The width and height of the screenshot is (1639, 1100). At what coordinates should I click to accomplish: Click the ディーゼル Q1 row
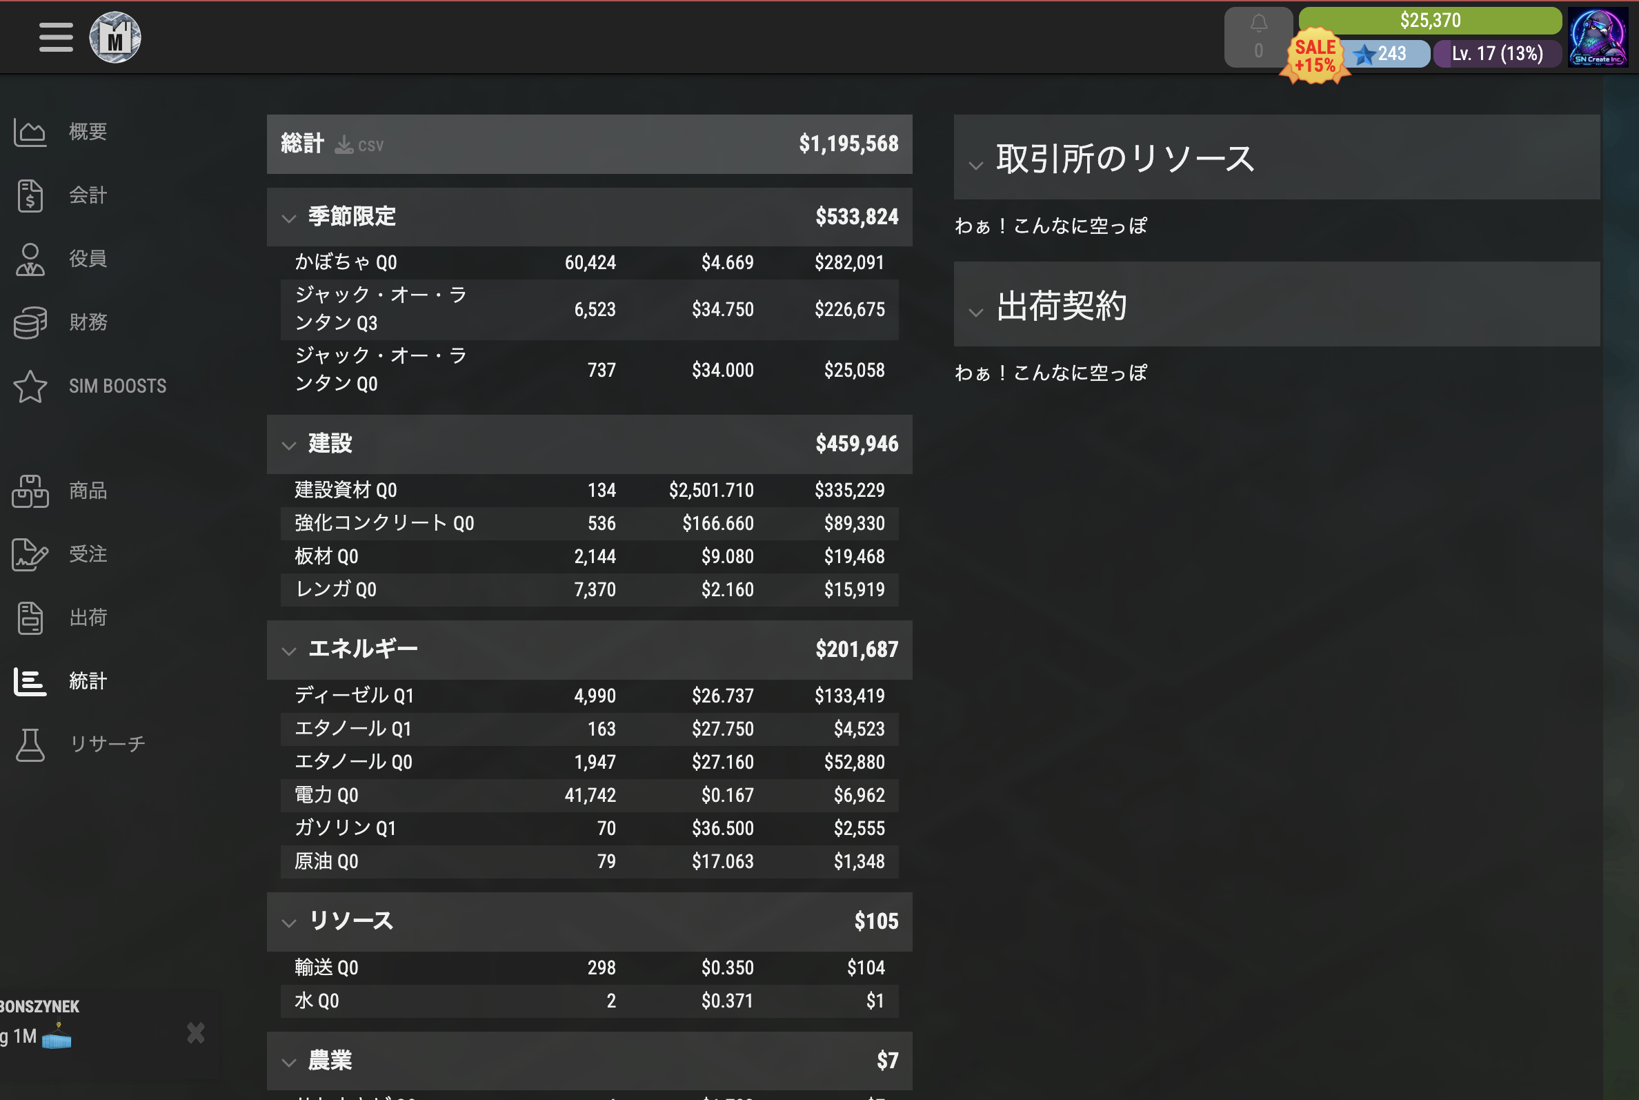point(589,696)
